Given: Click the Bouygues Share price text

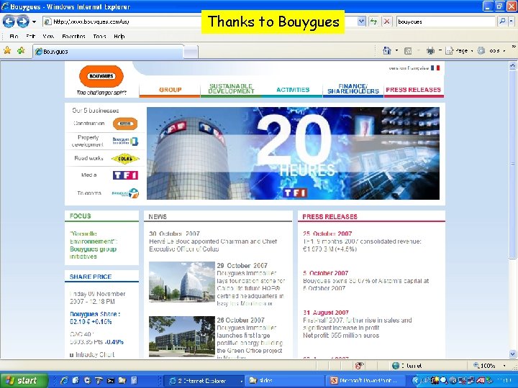Looking at the screenshot, I should pyautogui.click(x=95, y=318).
